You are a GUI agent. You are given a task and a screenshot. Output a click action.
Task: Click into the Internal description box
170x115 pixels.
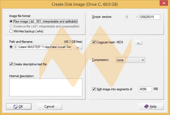pos(46,87)
